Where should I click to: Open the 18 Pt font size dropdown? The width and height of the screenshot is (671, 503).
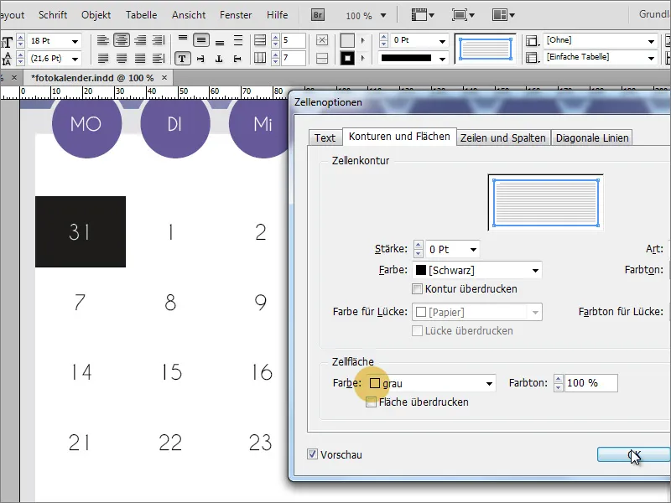pos(75,41)
